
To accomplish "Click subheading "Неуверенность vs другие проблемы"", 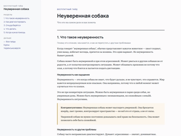I will pyautogui.click(x=77, y=130).
